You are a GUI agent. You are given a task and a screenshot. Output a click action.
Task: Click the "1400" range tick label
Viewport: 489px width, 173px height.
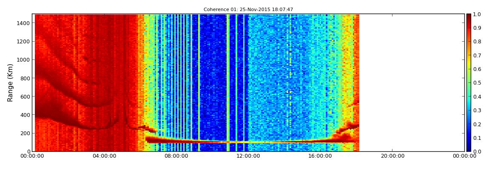24,23
